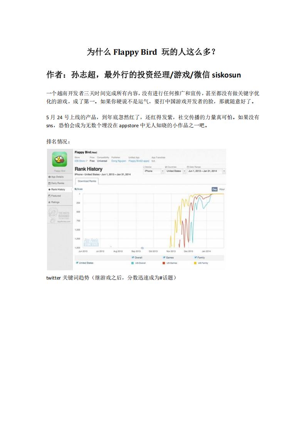Open the Flappy Bird (2 apps) link
The width and height of the screenshot is (306, 433).
pyautogui.click(x=139, y=161)
